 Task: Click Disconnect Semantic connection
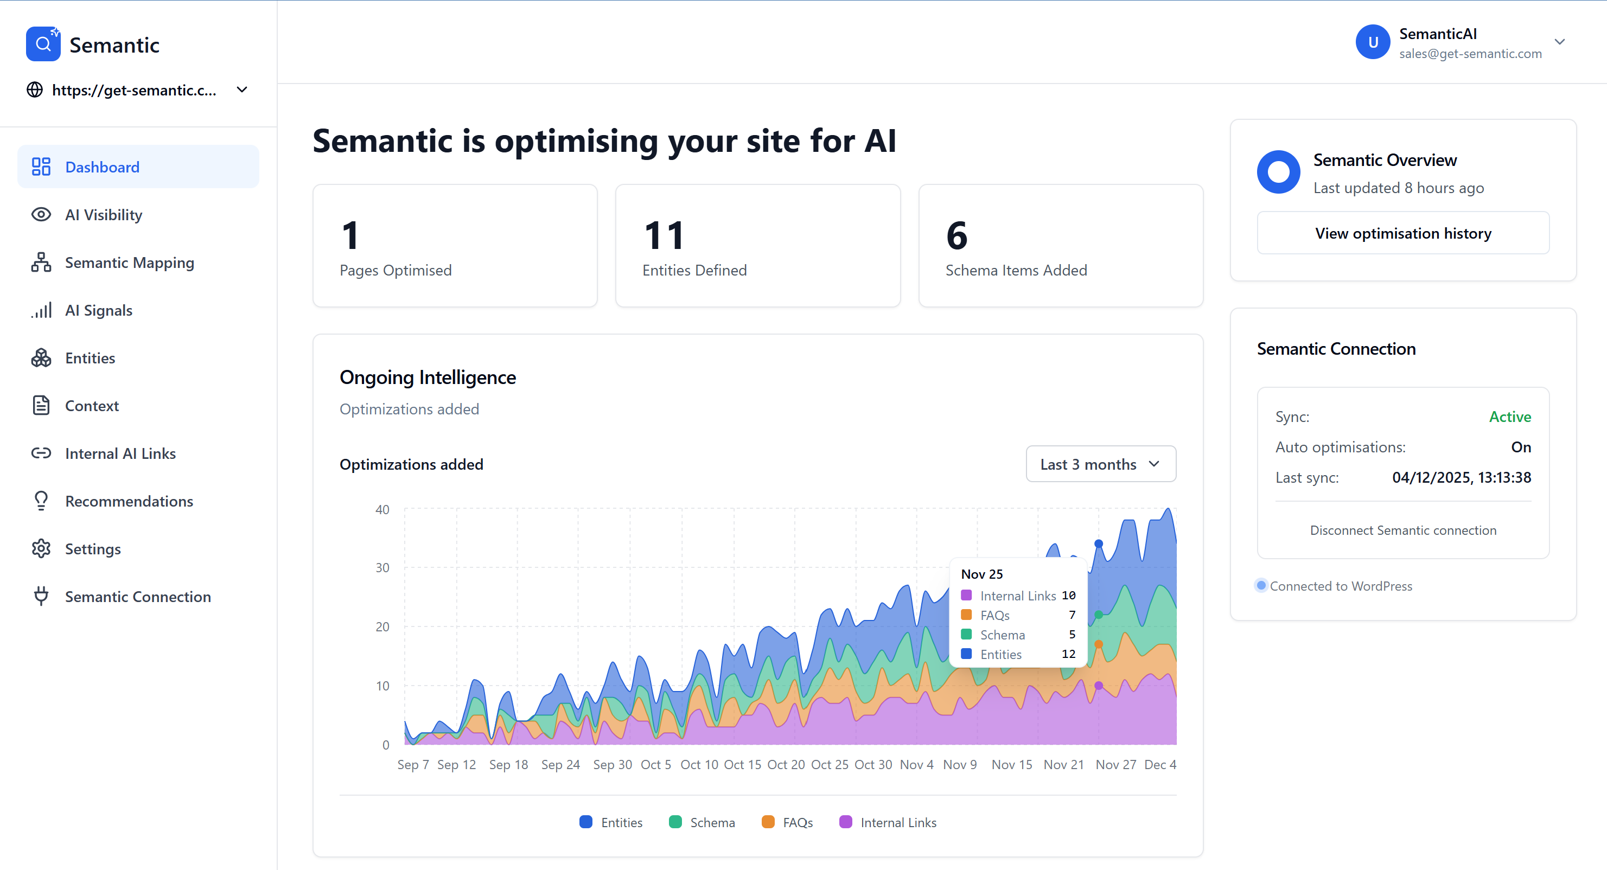click(1403, 530)
